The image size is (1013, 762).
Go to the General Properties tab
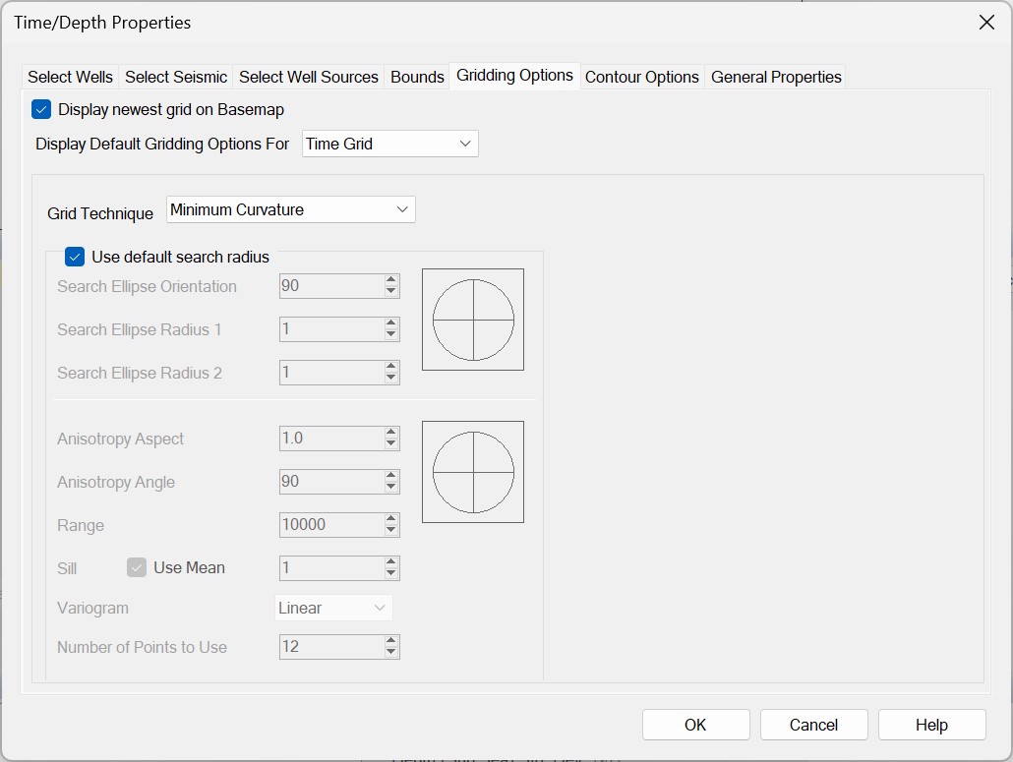[x=776, y=77]
